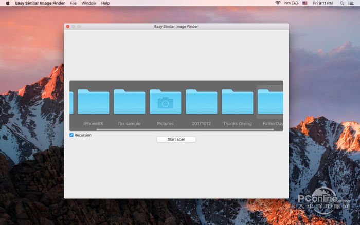
Task: Click the Pictures folder label
Action: tap(165, 124)
